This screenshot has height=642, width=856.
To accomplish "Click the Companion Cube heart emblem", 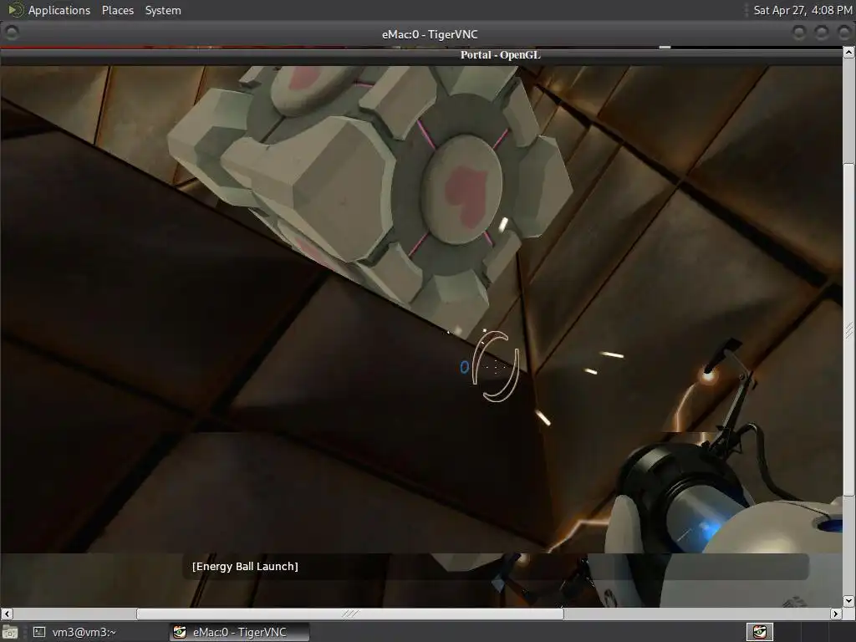I will 466,197.
